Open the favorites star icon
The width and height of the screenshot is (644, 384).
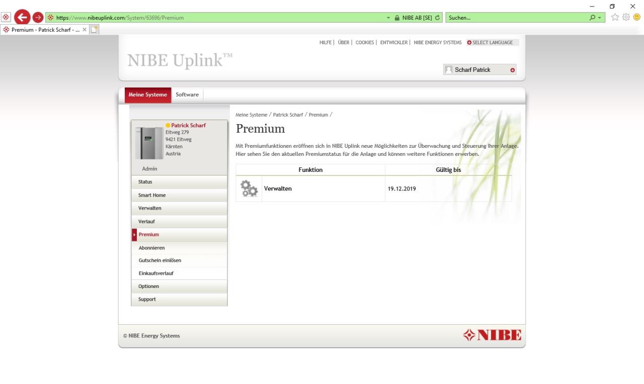(x=615, y=17)
